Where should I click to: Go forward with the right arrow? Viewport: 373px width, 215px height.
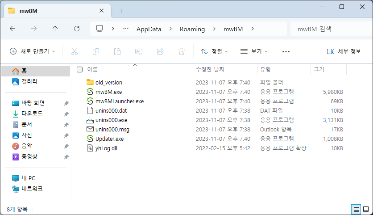coord(34,29)
